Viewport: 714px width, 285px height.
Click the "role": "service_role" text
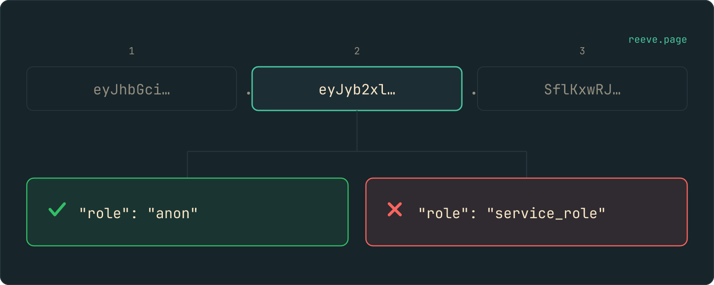[x=512, y=213]
